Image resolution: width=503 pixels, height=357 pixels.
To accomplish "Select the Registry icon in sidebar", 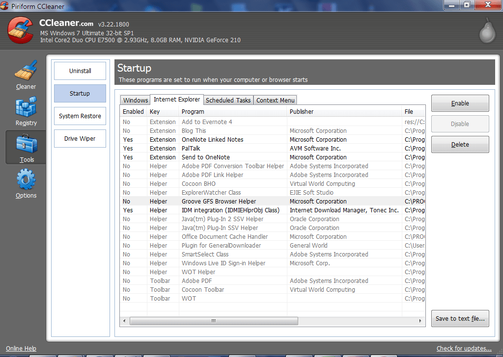I will click(26, 107).
